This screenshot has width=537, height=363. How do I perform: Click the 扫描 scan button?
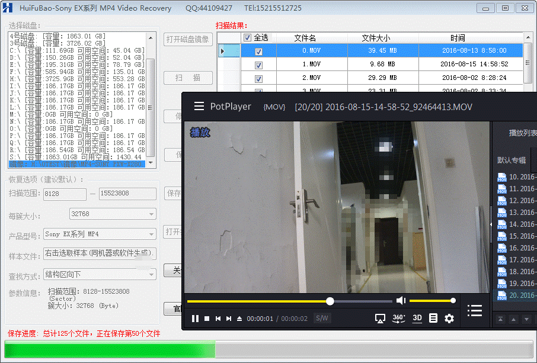pyautogui.click(x=188, y=78)
